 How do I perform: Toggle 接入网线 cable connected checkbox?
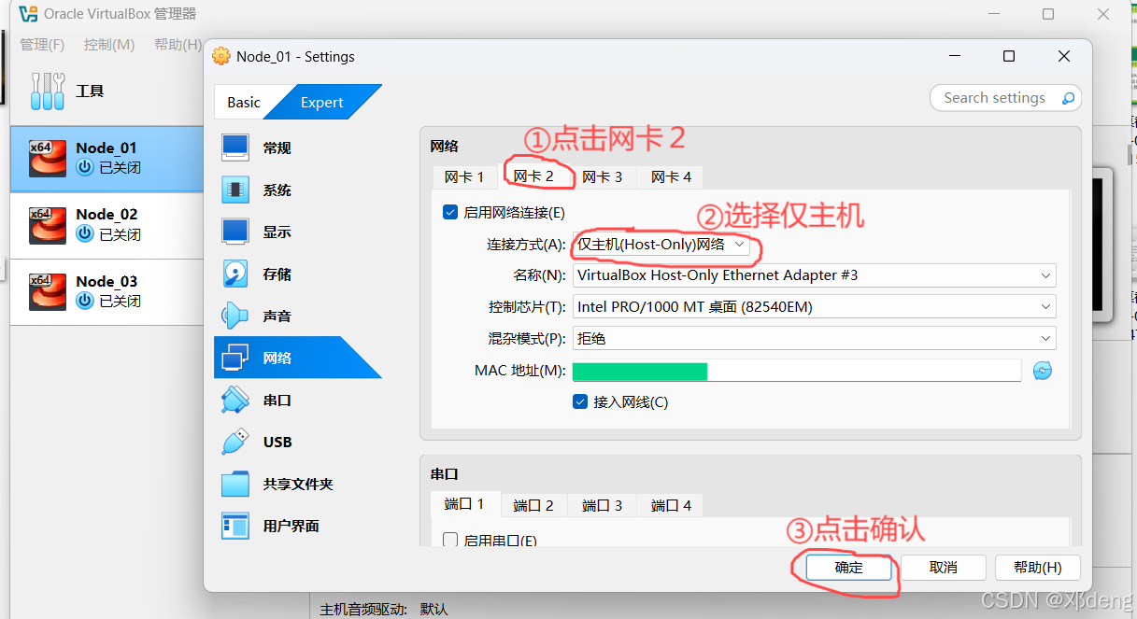[580, 402]
